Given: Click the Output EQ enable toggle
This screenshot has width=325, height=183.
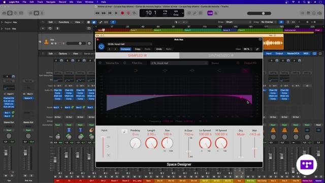Looking at the screenshot, I should 238,63.
